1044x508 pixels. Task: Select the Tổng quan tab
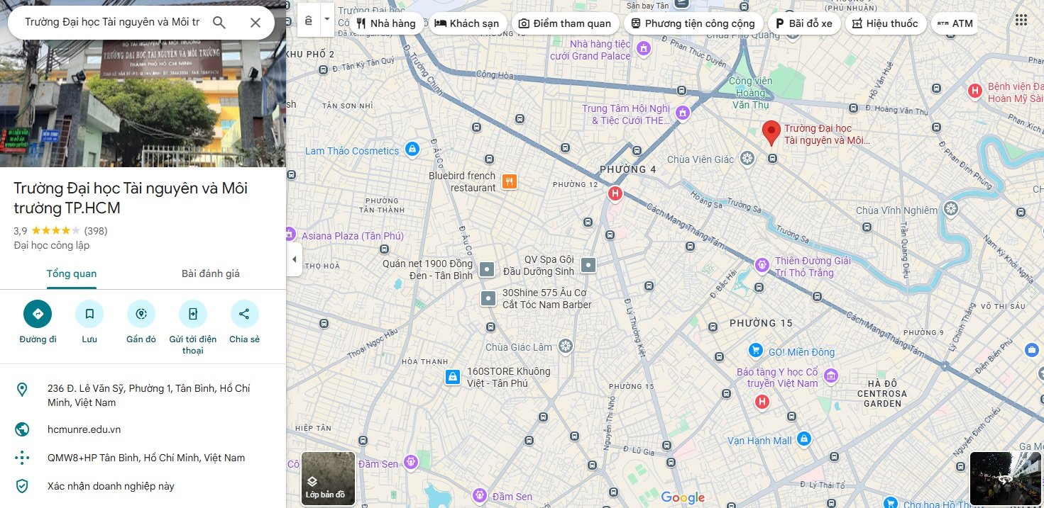(x=72, y=274)
